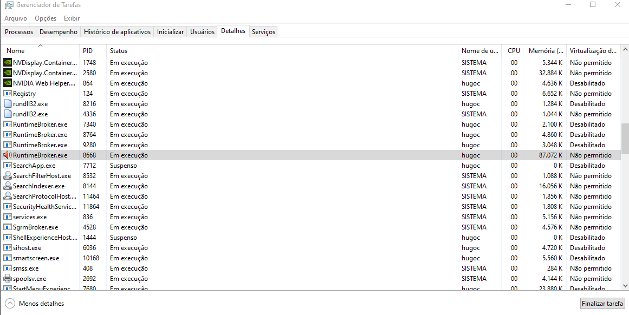
Task: Switch to Histórico de aplicativos tab
Action: pos(117,31)
